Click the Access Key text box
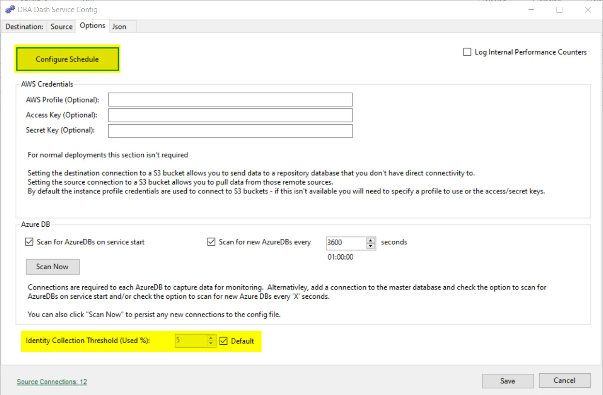The image size is (603, 395). coord(230,116)
